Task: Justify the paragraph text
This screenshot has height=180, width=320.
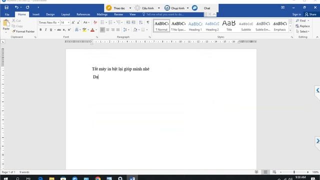Action: click(x=118, y=30)
